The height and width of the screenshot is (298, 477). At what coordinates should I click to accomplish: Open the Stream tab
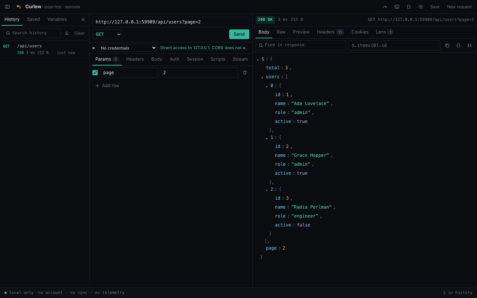[x=240, y=59]
